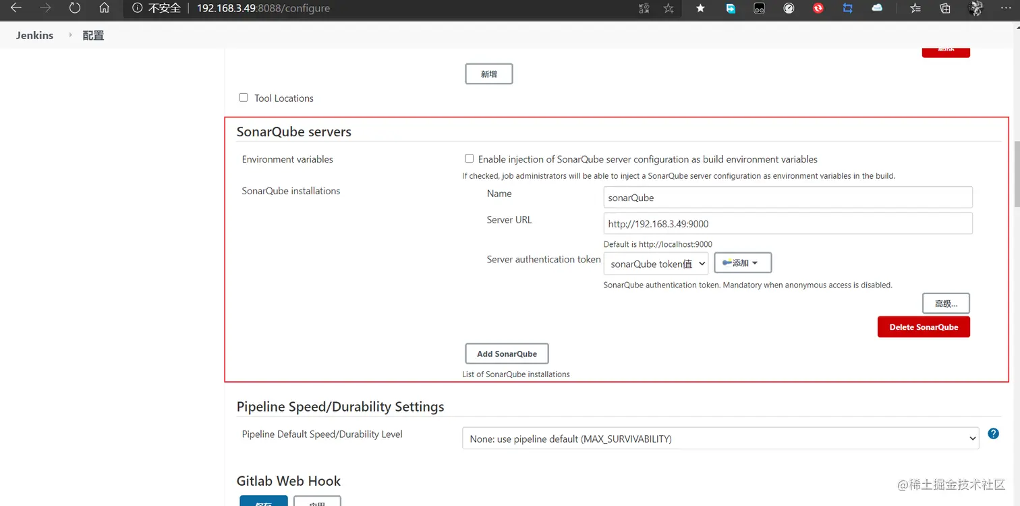The image size is (1020, 506).
Task: Click the blue save button at bottom
Action: tap(264, 501)
